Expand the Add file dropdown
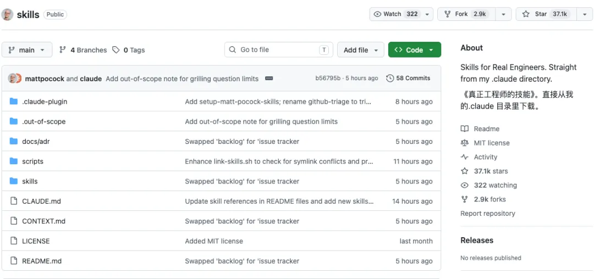This screenshot has width=594, height=279. pos(361,50)
